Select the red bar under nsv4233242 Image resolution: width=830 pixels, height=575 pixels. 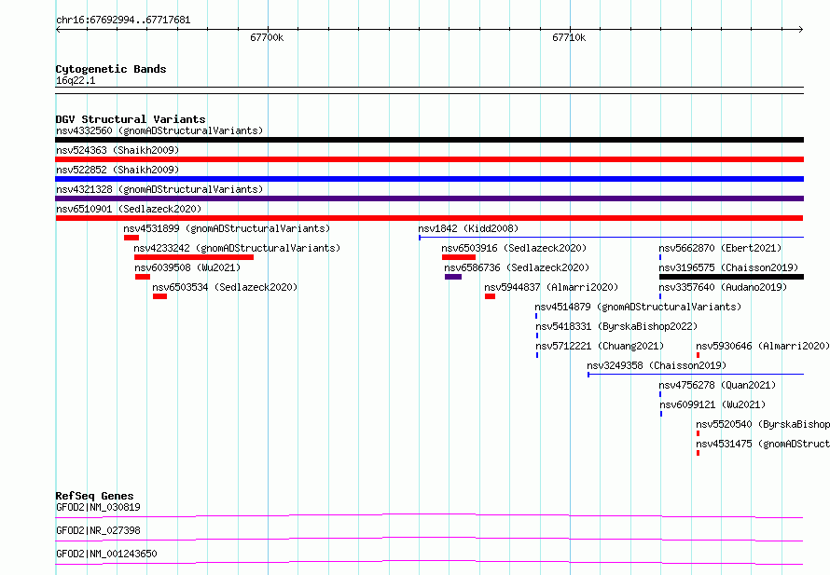pyautogui.click(x=194, y=257)
